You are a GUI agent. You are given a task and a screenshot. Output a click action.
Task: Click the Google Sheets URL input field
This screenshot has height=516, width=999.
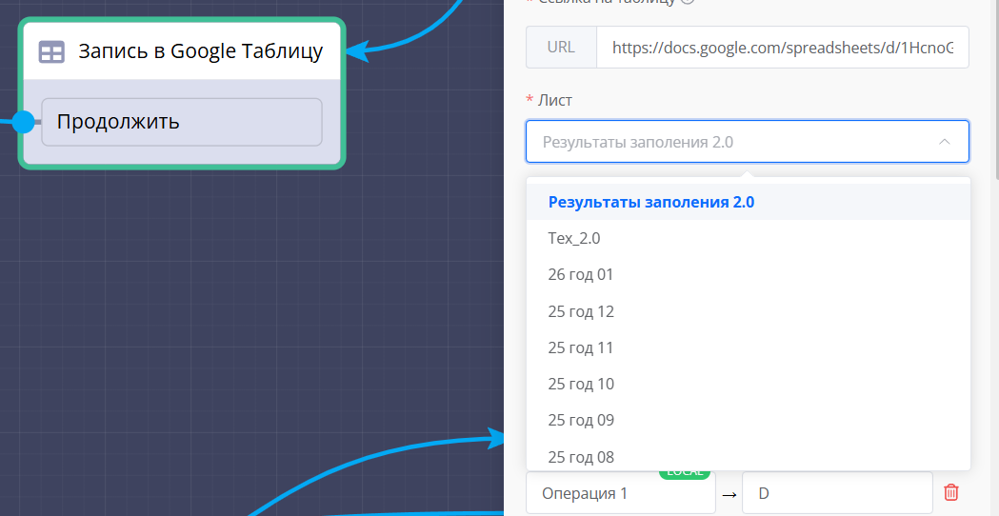click(781, 47)
